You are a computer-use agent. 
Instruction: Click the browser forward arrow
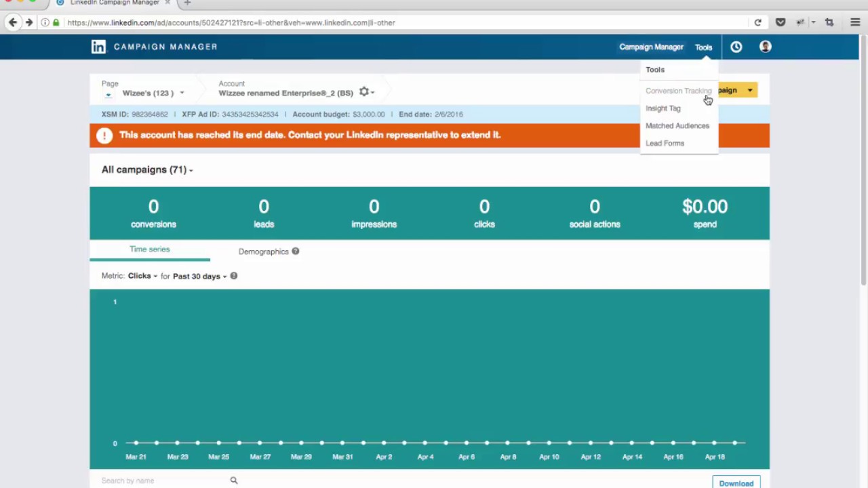point(29,22)
